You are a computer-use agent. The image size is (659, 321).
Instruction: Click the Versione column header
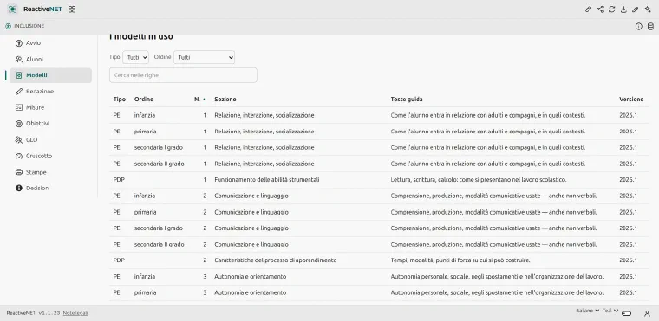[x=631, y=100]
